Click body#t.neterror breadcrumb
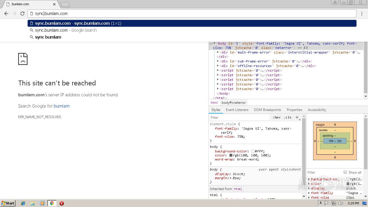 coord(234,103)
